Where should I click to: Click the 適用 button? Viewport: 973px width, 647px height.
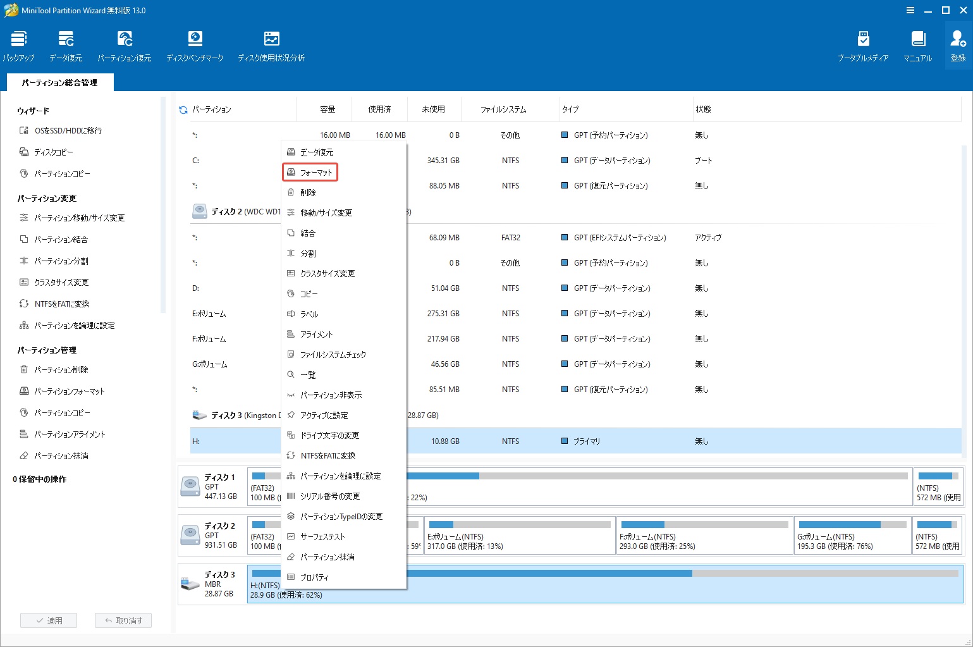[49, 620]
